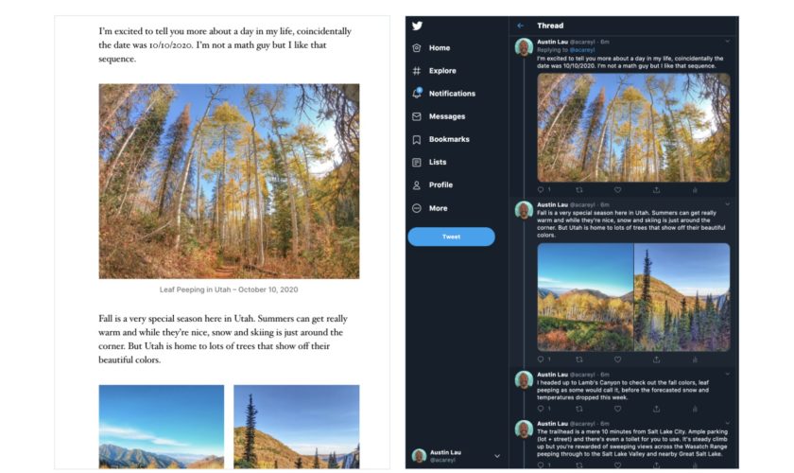
Task: Expand the Austin Lau account switcher chevron
Action: [497, 456]
